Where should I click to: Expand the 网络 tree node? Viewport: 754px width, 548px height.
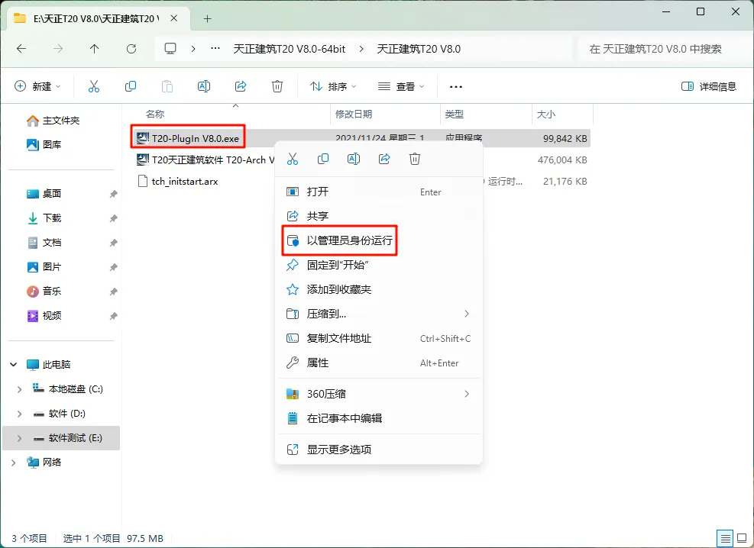point(14,463)
